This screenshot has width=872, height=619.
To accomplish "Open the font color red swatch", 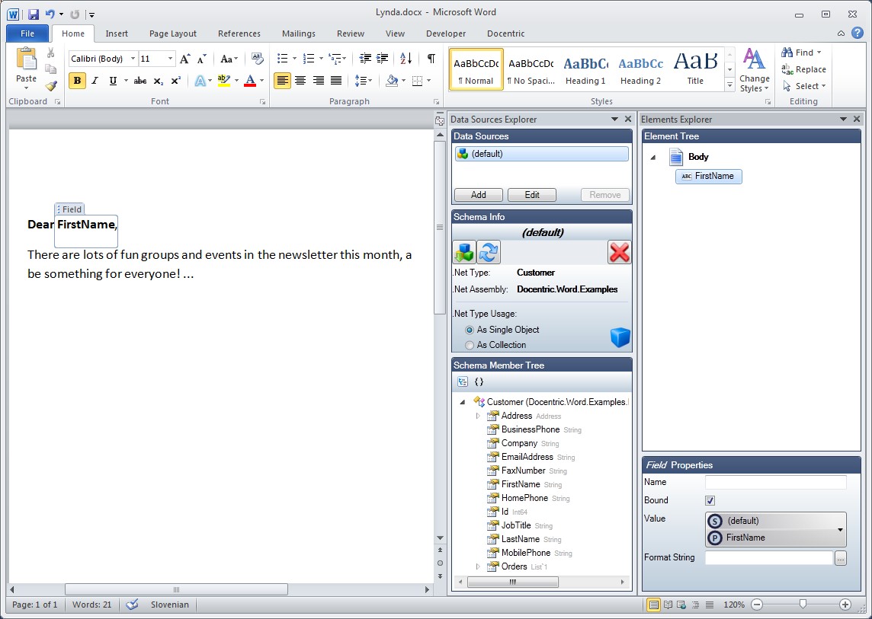I will pos(250,81).
